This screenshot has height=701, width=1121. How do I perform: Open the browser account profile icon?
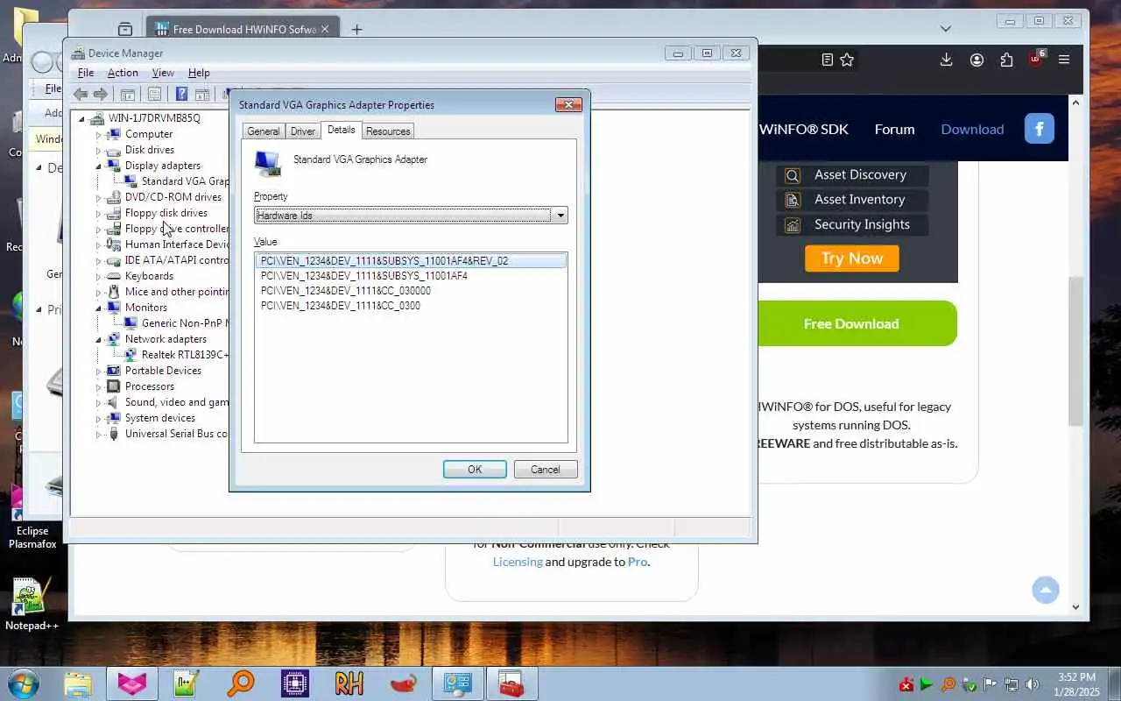pos(976,60)
